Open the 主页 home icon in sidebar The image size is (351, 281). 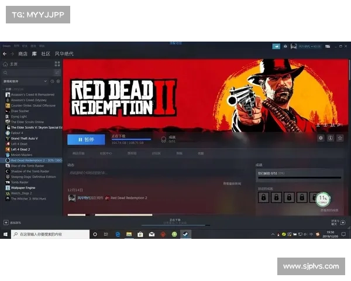(5, 64)
